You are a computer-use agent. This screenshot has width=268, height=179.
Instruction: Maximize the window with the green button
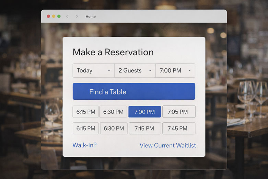point(59,16)
